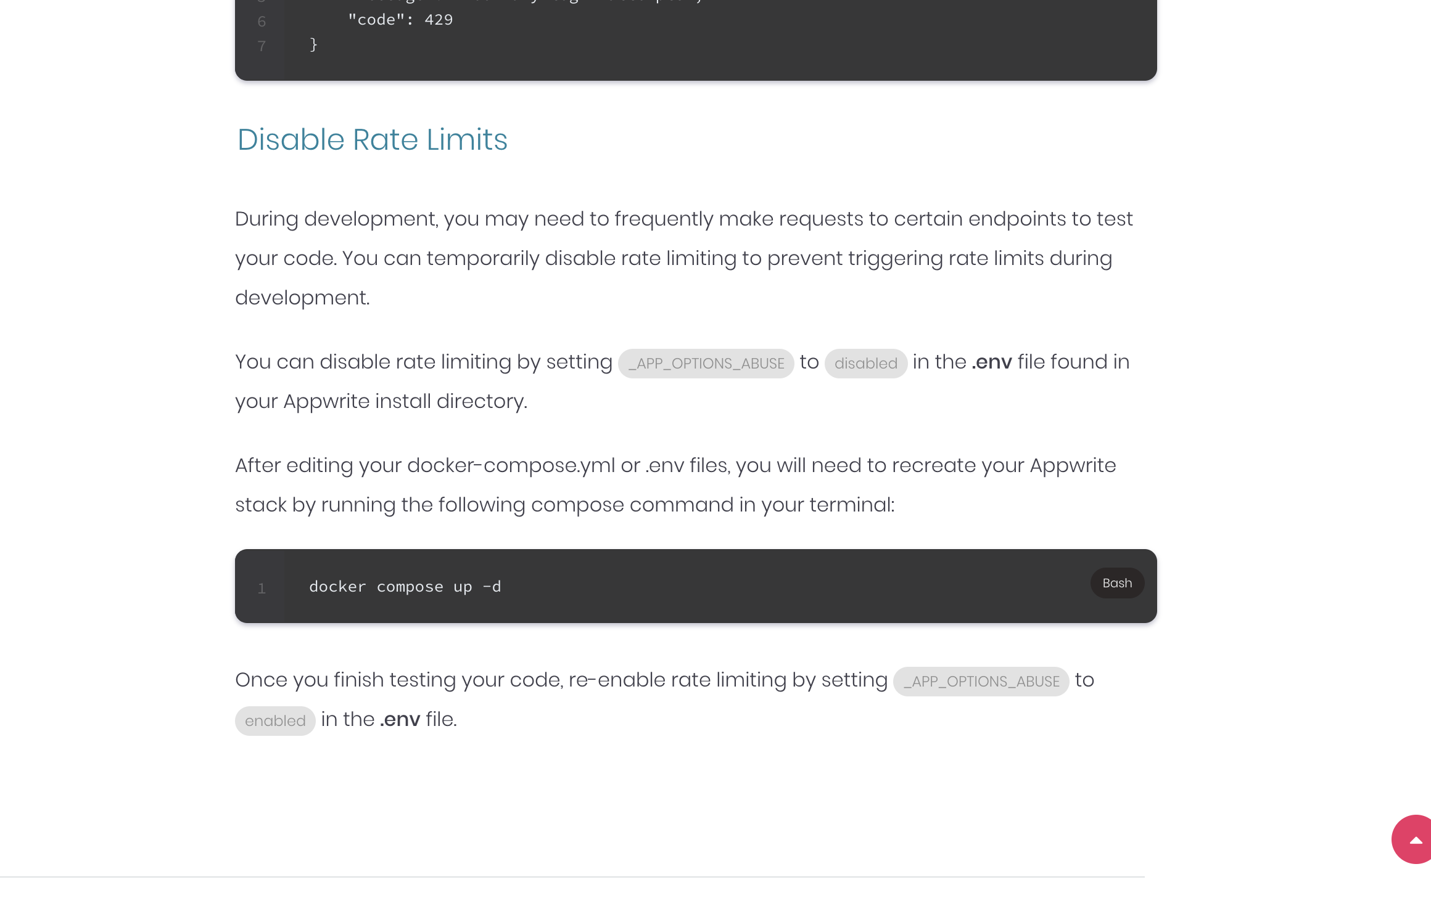Screen dimensions: 1431x901
Task: Click the "code": 429 line
Action: (400, 20)
